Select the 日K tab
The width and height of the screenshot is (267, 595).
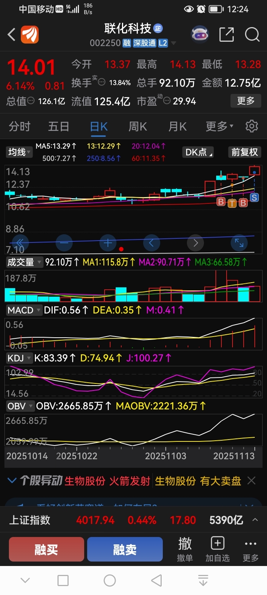99,126
